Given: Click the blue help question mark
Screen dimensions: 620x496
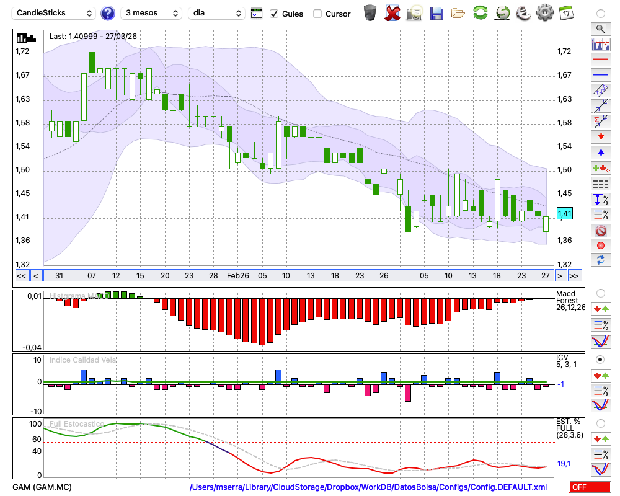Looking at the screenshot, I should (108, 13).
